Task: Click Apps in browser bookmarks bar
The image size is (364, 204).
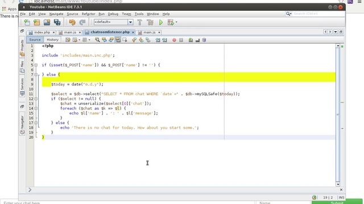Action: 9,9
